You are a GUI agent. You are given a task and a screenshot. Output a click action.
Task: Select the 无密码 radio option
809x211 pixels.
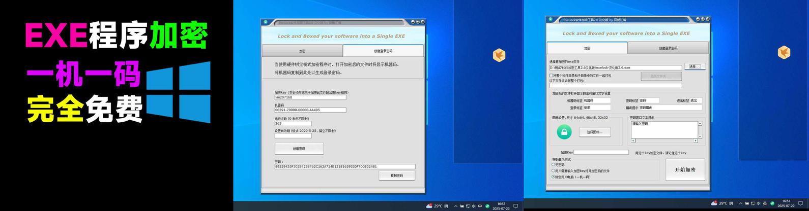coord(554,165)
